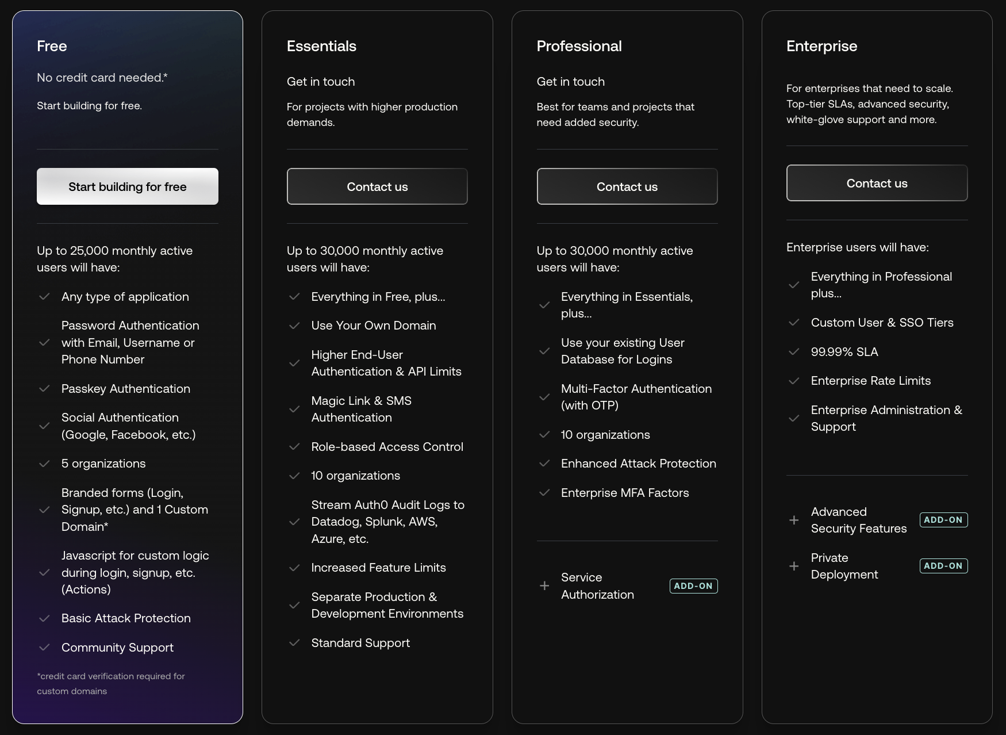The width and height of the screenshot is (1006, 735).
Task: Click the checkmark beside Basic Attack Protection
Action: tap(44, 618)
